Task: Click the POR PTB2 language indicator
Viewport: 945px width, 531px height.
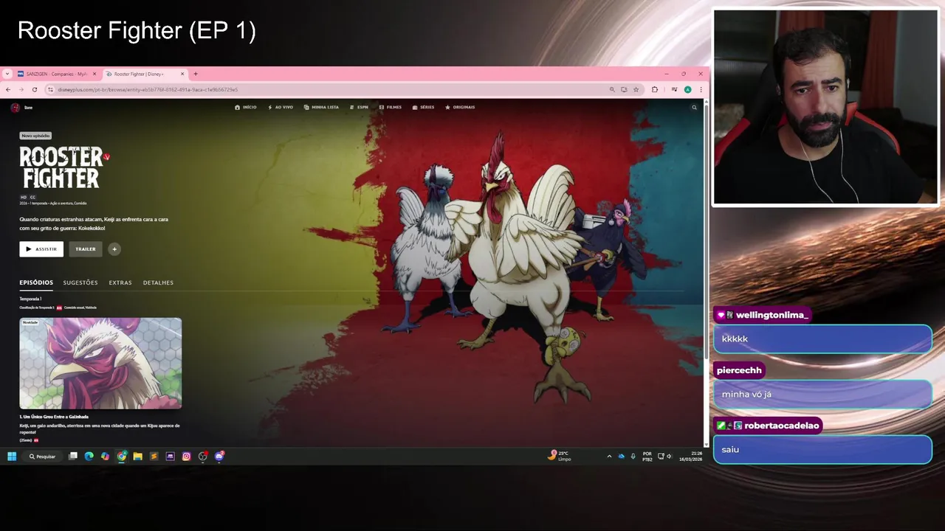Action: [x=647, y=457]
